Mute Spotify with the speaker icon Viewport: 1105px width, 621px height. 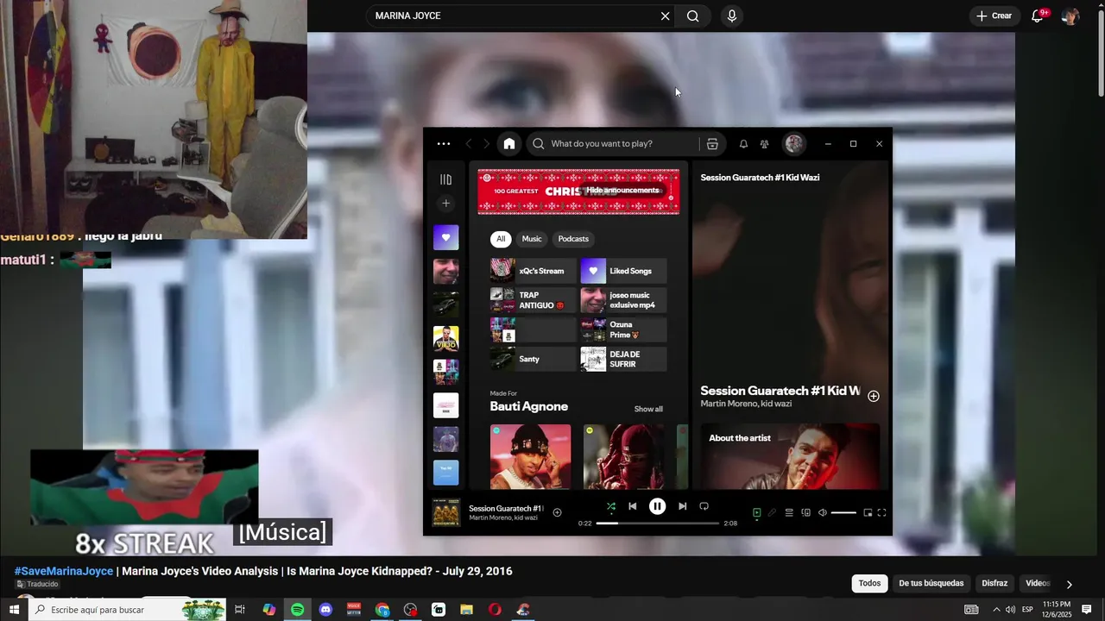tap(823, 512)
